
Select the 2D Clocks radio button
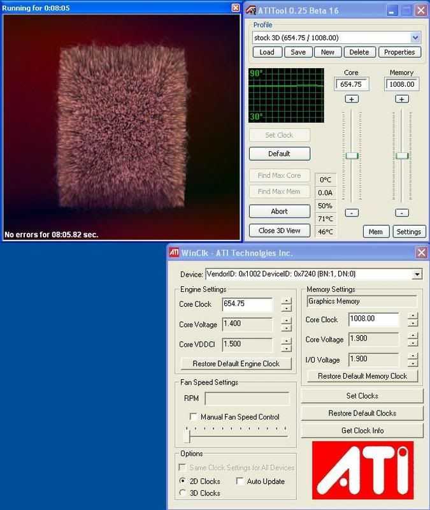pos(183,481)
